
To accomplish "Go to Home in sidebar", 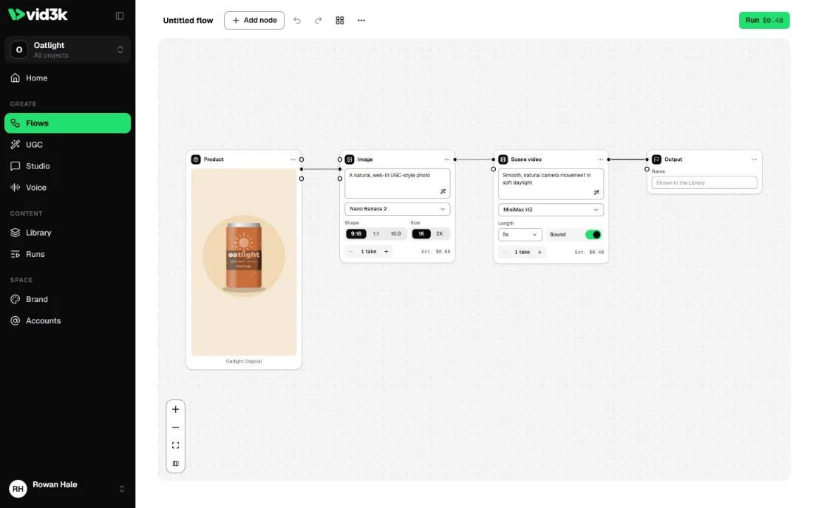I will [67, 78].
